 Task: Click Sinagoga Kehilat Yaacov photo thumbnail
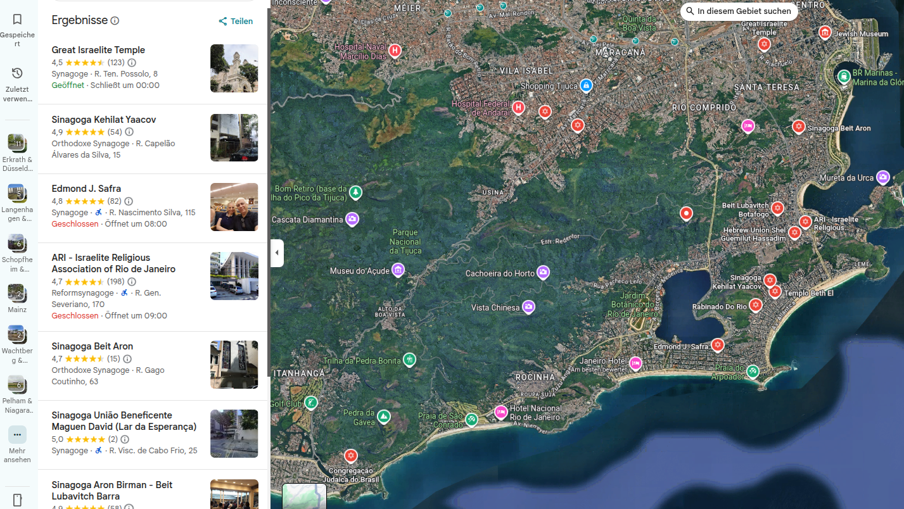[234, 138]
